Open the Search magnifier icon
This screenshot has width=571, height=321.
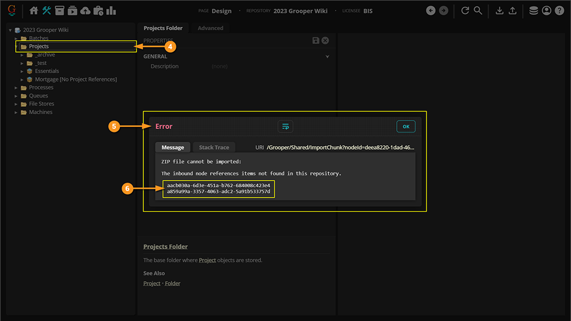pyautogui.click(x=478, y=11)
